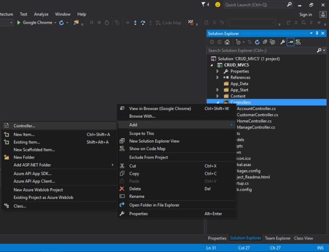Click the Refresh icon in Solution Explorer toolbar

pos(257,42)
